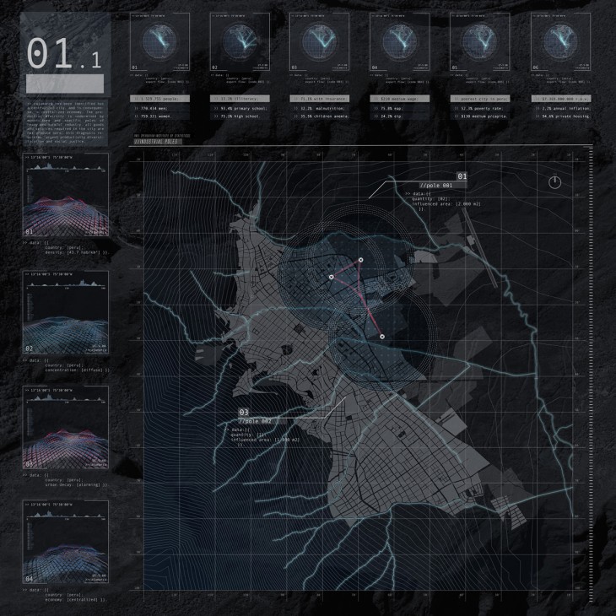Click the poorest city in peru bar
The image size is (616, 616).
pyautogui.click(x=479, y=99)
